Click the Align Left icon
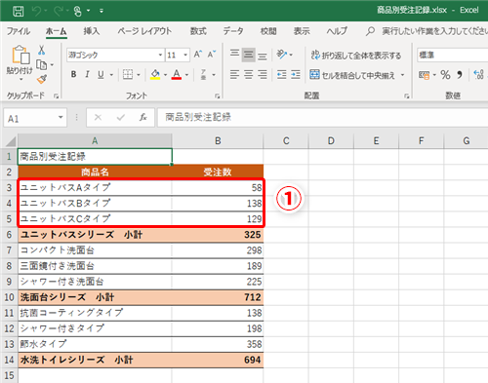The width and height of the screenshot is (488, 383). click(x=234, y=75)
